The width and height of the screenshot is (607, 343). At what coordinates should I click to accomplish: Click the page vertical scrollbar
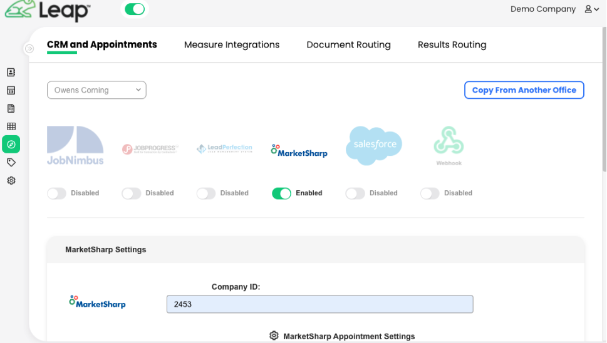(604, 100)
